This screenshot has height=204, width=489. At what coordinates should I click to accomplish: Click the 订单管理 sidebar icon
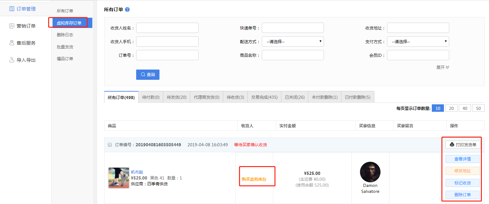[x=12, y=9]
